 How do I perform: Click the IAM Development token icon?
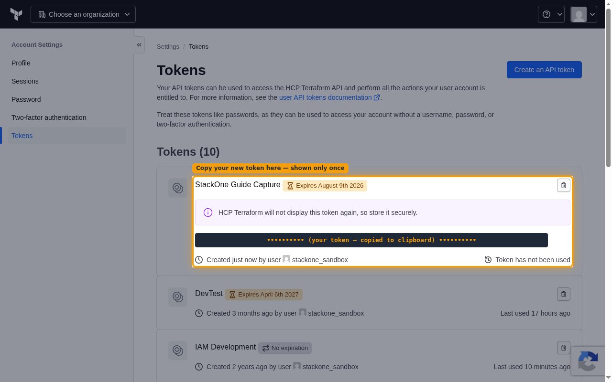[178, 350]
